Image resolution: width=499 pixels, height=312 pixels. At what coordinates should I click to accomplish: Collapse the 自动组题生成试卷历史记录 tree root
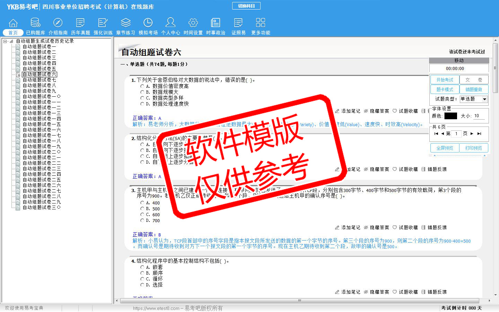(x=5, y=41)
